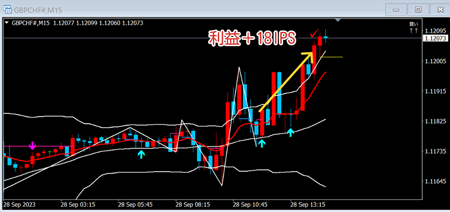Click the 1.11915 price axis label

pyautogui.click(x=436, y=91)
